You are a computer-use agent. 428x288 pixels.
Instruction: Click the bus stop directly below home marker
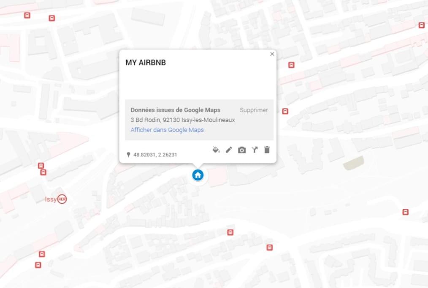[x=230, y=232]
